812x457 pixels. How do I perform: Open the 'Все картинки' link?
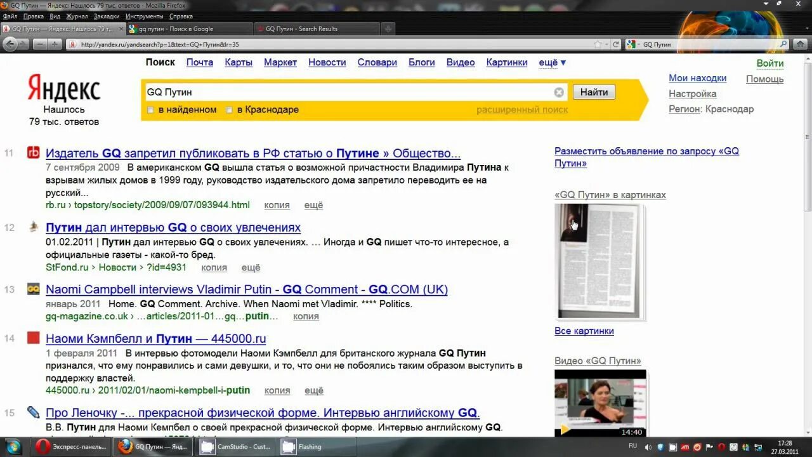584,331
